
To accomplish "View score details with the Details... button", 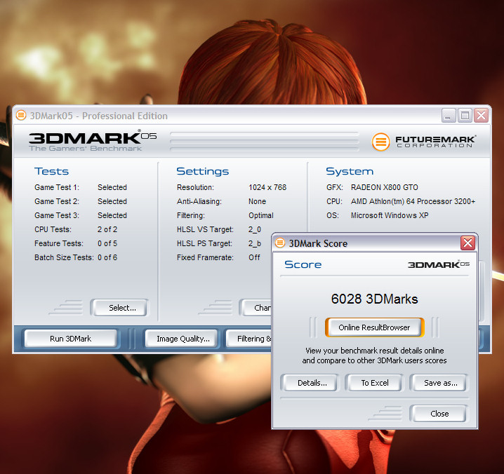I will click(310, 383).
